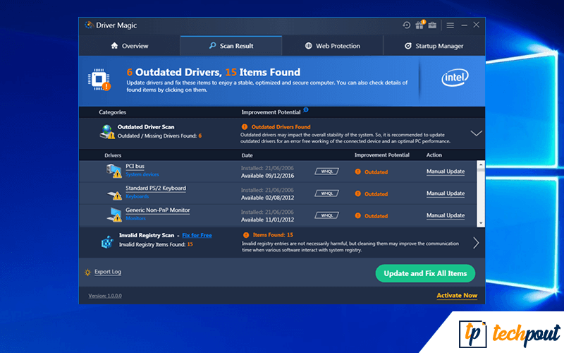Click the orange alert icon beside Items Found: 15
This screenshot has height=353, width=564.
(246, 235)
